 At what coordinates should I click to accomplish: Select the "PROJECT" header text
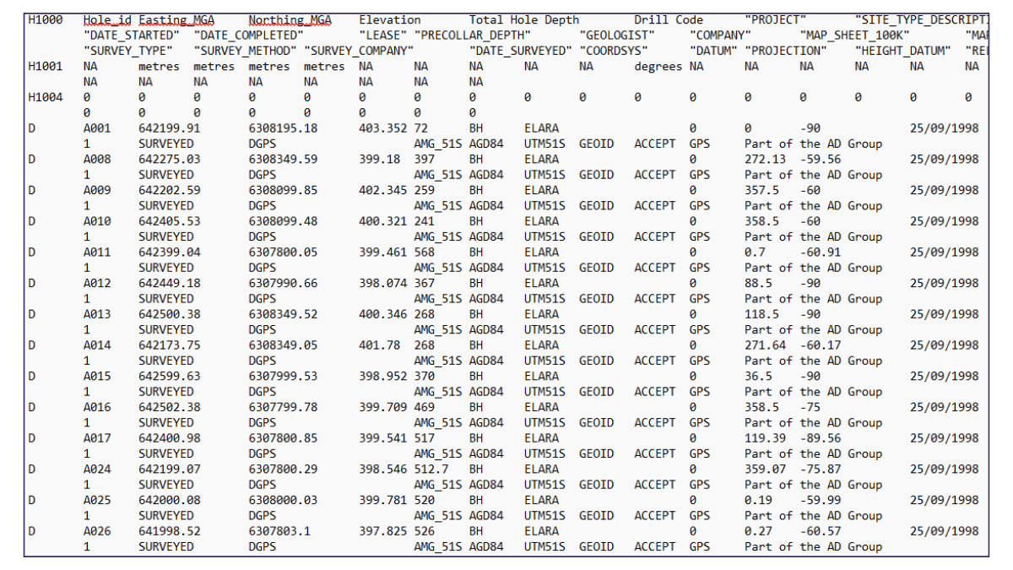[776, 20]
